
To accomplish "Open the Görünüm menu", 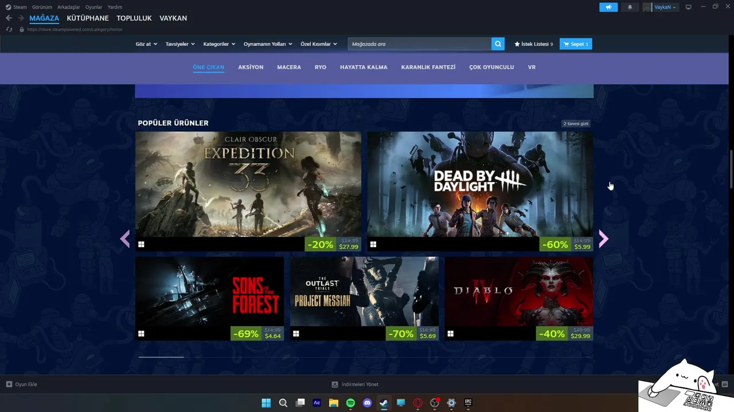I will (42, 7).
